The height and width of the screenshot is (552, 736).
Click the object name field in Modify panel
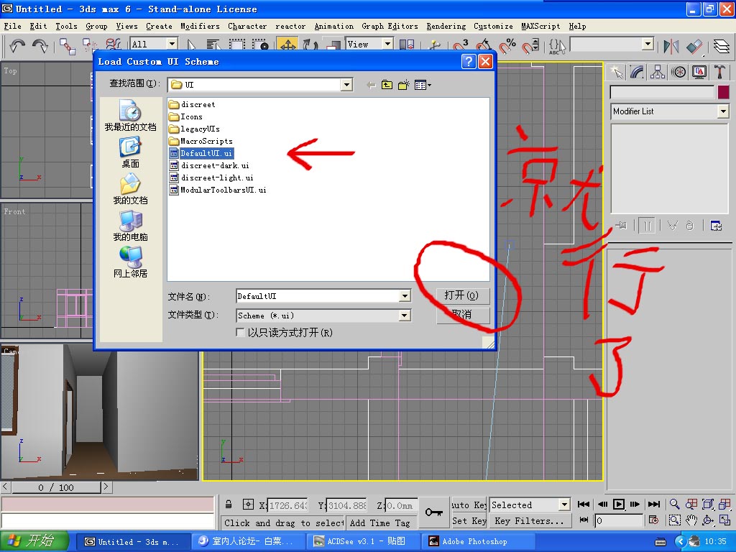pos(662,91)
